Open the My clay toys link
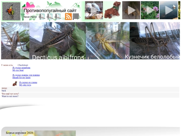Screen dimensions: 181x136 pyautogui.click(x=25, y=85)
